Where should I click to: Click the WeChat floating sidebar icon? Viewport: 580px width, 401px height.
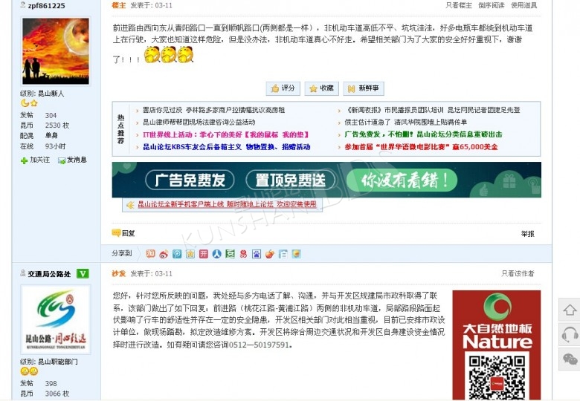tap(570, 359)
